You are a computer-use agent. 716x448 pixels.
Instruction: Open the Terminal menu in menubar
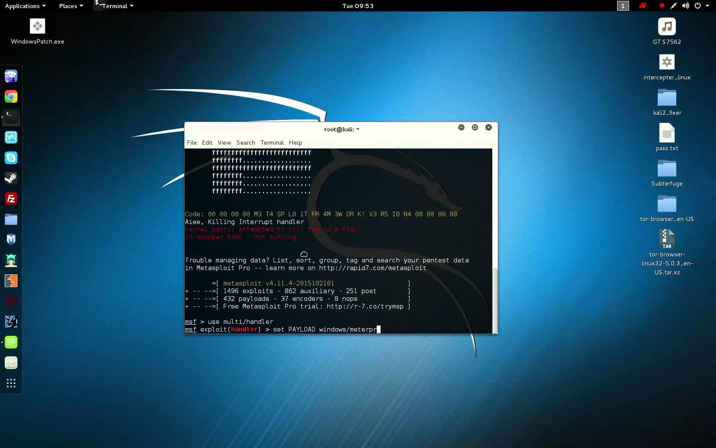(272, 143)
